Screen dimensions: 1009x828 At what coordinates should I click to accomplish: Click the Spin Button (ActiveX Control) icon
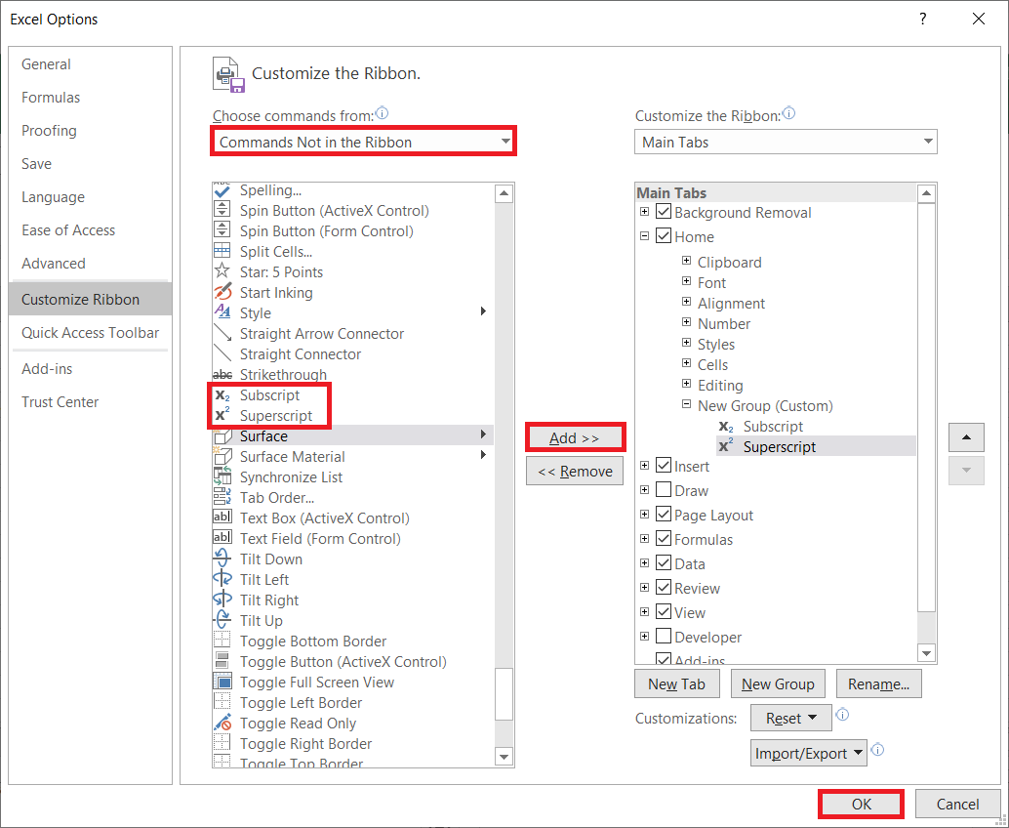tap(222, 211)
